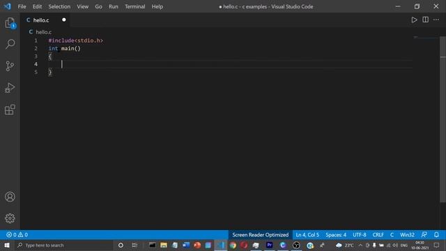Run the C file with play button
Image resolution: width=446 pixels, height=251 pixels.
point(414,20)
